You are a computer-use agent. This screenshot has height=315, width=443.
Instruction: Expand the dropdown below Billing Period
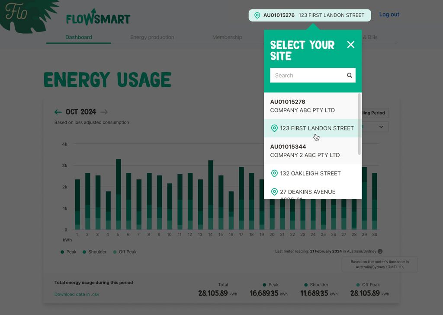[381, 127]
